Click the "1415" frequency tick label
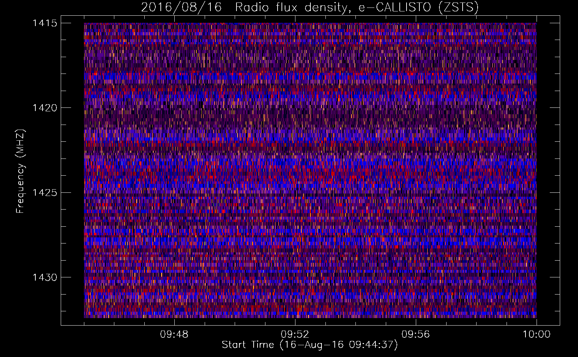 (45, 23)
